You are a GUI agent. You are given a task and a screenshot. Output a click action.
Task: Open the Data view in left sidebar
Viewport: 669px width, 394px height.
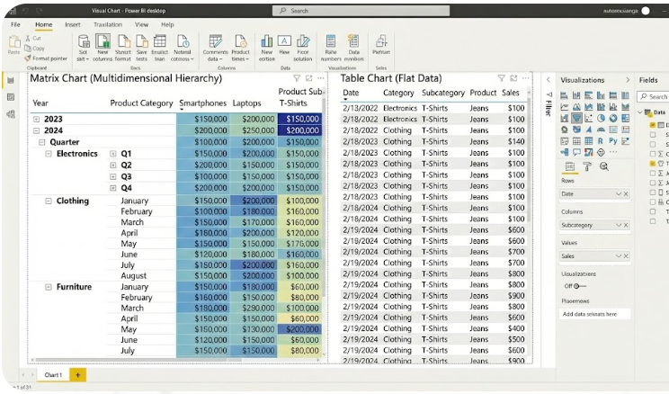click(11, 97)
